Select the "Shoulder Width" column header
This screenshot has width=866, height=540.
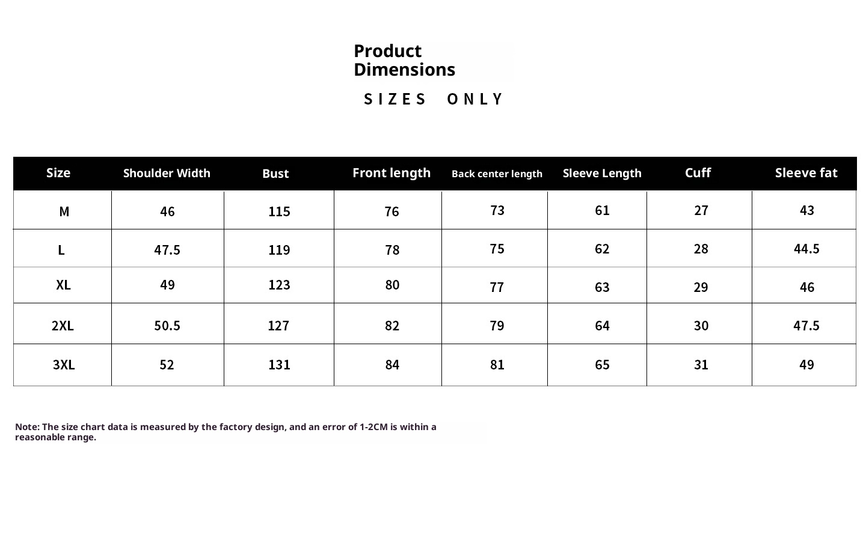[167, 174]
